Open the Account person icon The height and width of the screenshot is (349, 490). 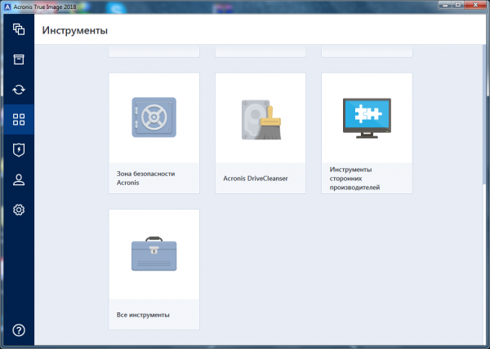tap(18, 180)
